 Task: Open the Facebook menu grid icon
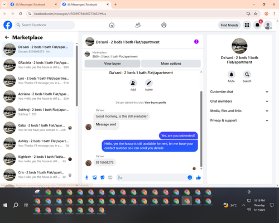247,25
